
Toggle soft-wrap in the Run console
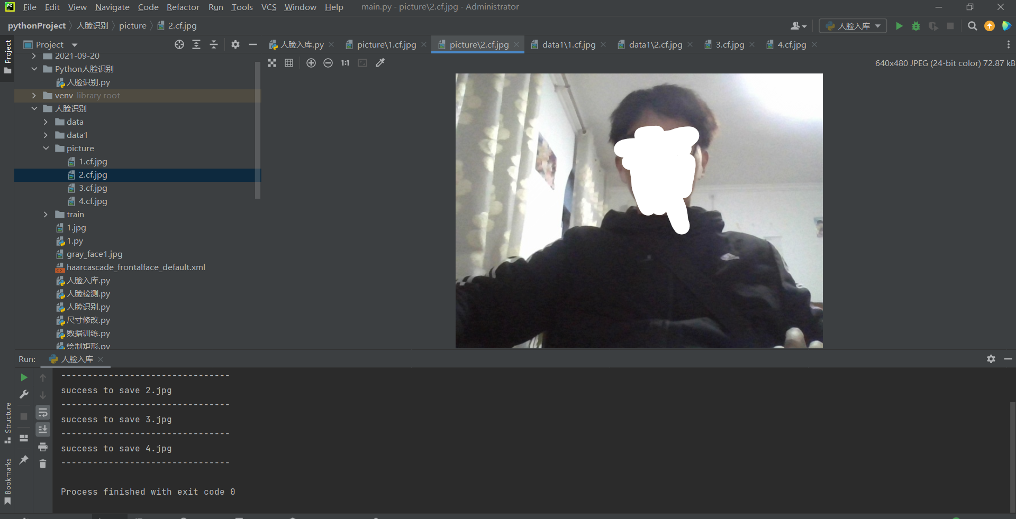43,412
